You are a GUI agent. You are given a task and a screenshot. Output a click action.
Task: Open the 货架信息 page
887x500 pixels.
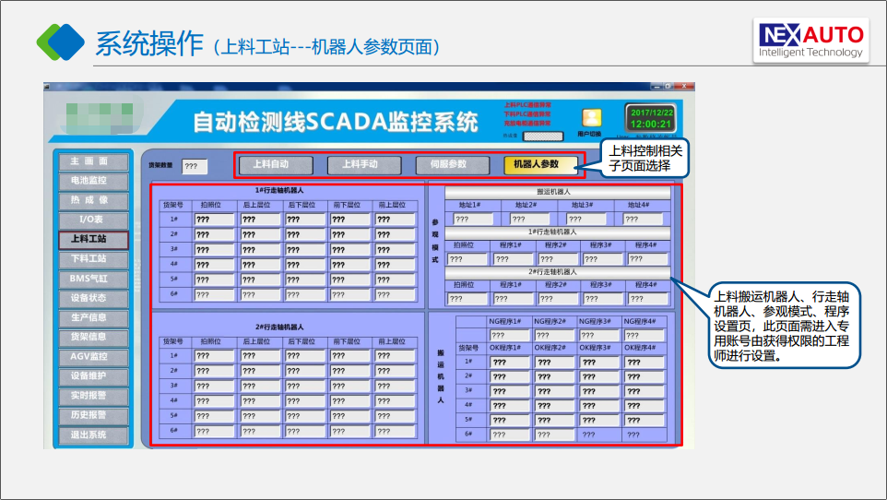(93, 337)
